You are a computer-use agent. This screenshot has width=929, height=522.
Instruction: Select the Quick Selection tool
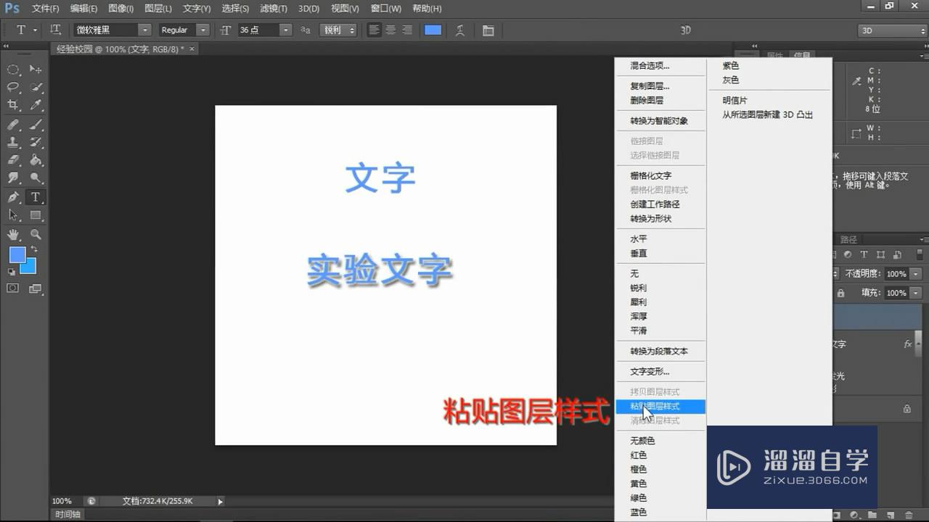[36, 87]
